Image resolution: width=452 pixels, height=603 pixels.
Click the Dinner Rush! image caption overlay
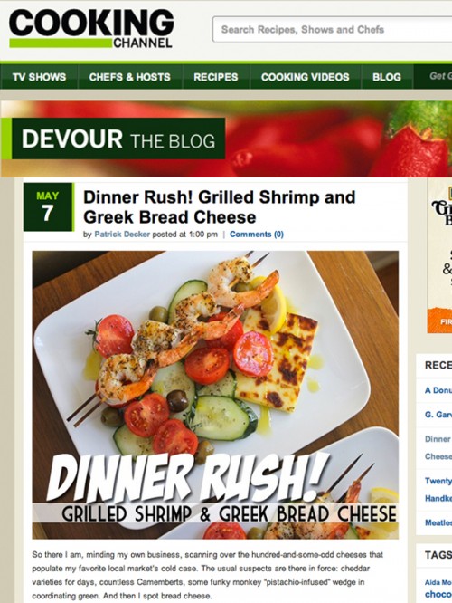[x=222, y=491]
